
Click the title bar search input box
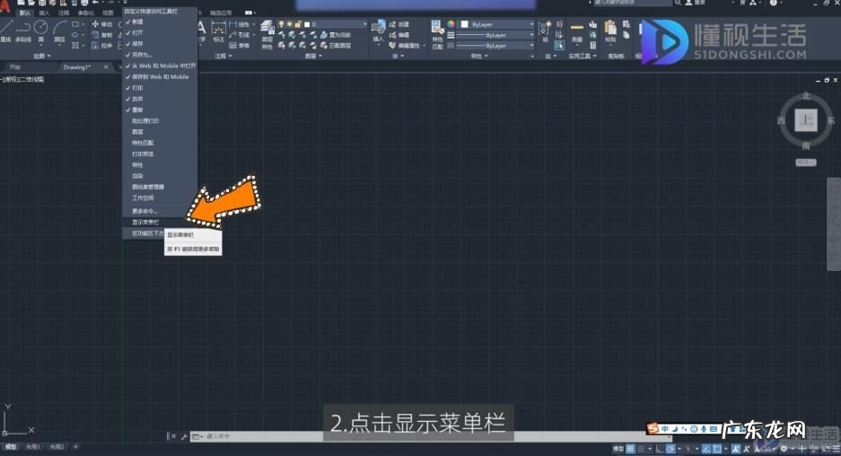click(x=632, y=3)
